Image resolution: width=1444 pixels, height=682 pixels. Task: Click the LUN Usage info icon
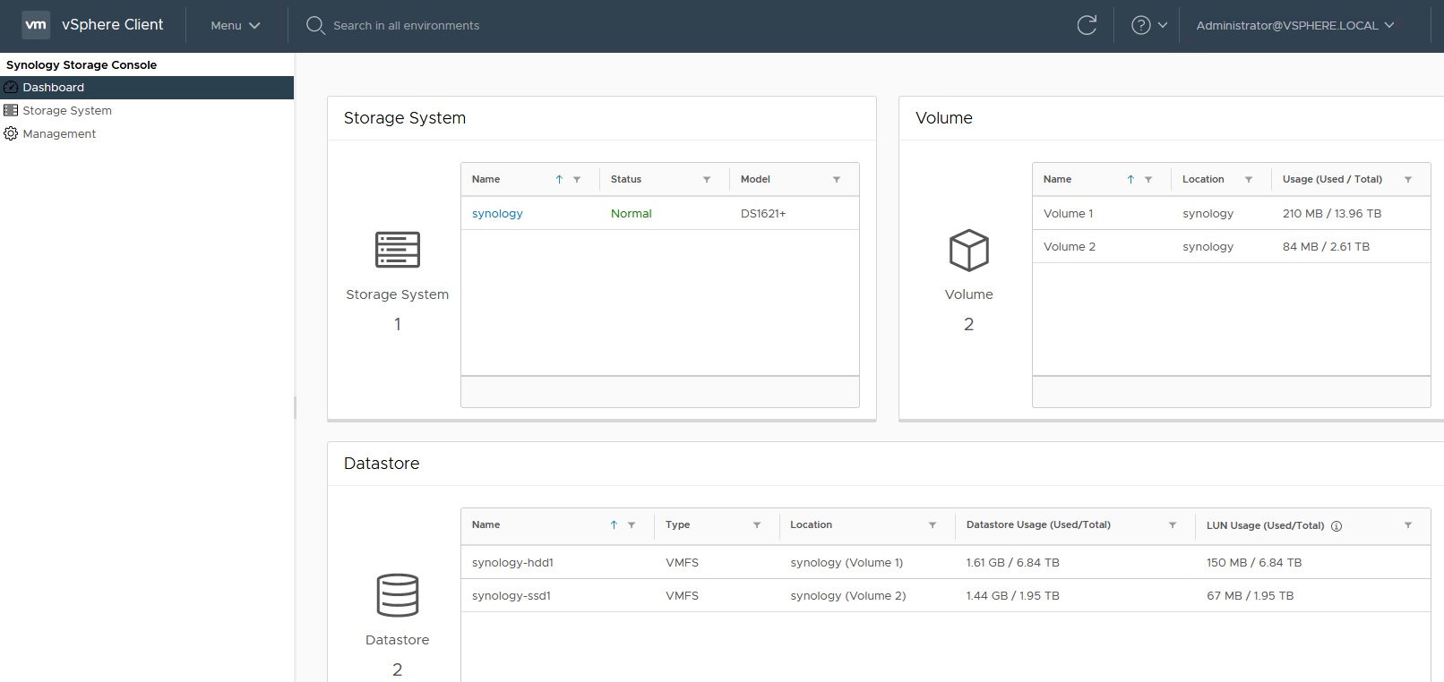[1337, 526]
